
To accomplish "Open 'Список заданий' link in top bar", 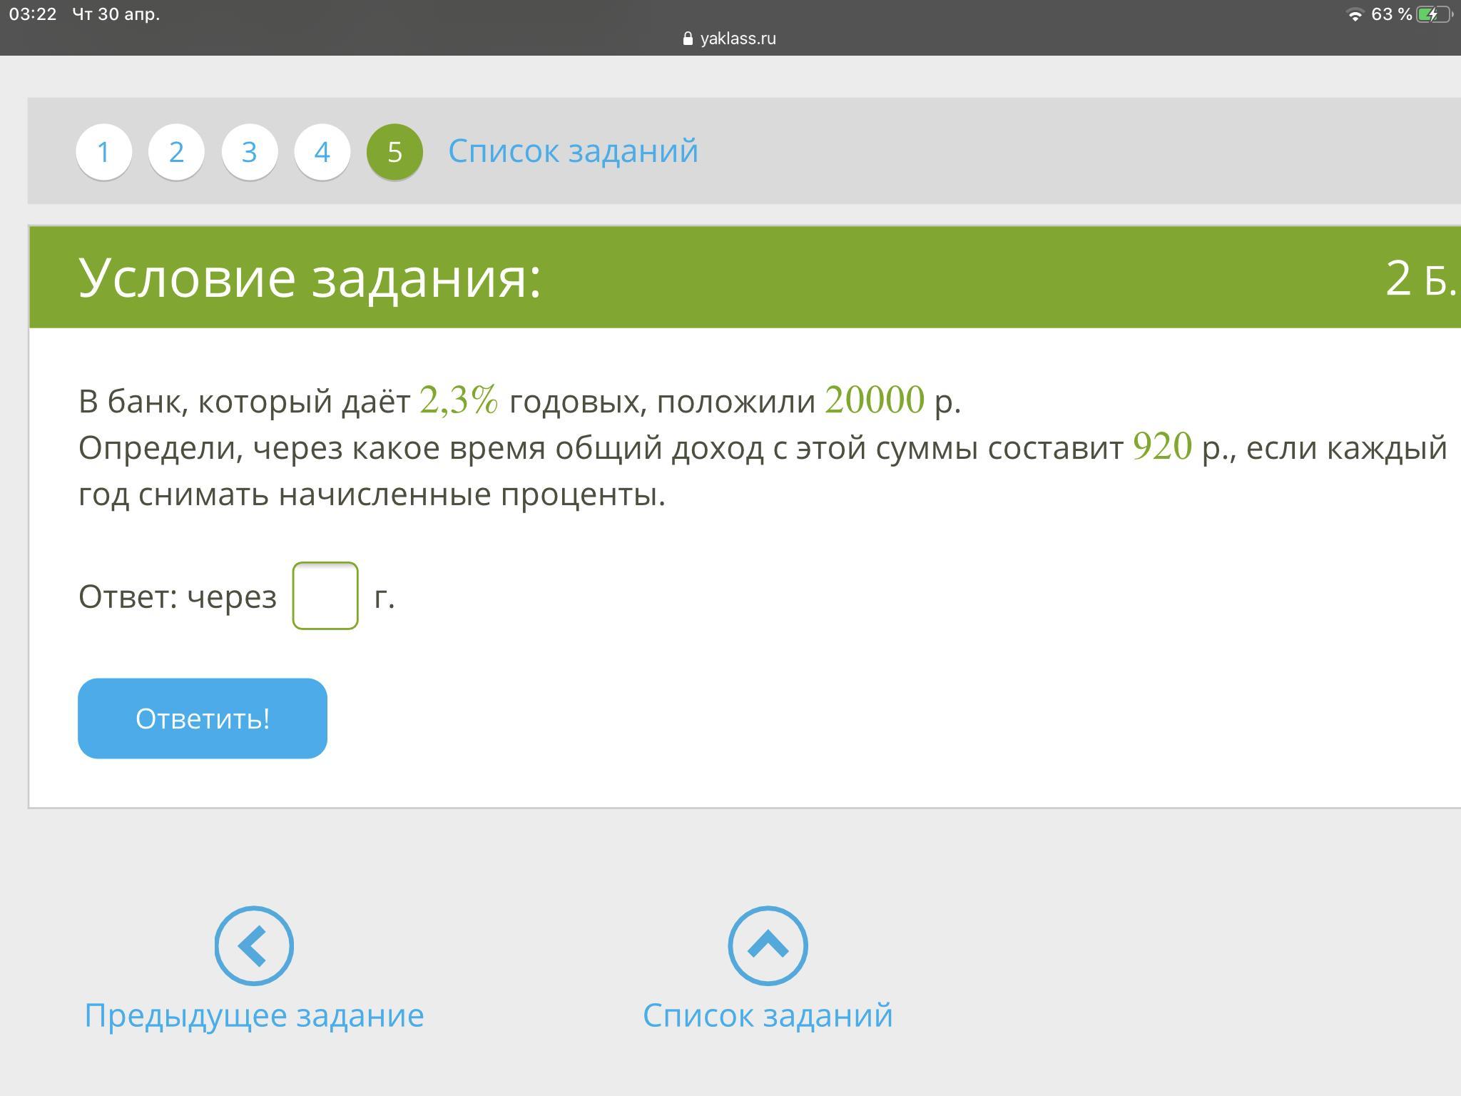I will [x=573, y=151].
